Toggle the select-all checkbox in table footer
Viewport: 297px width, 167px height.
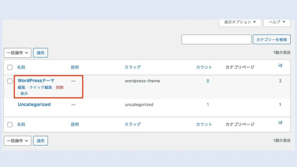coord(10,125)
